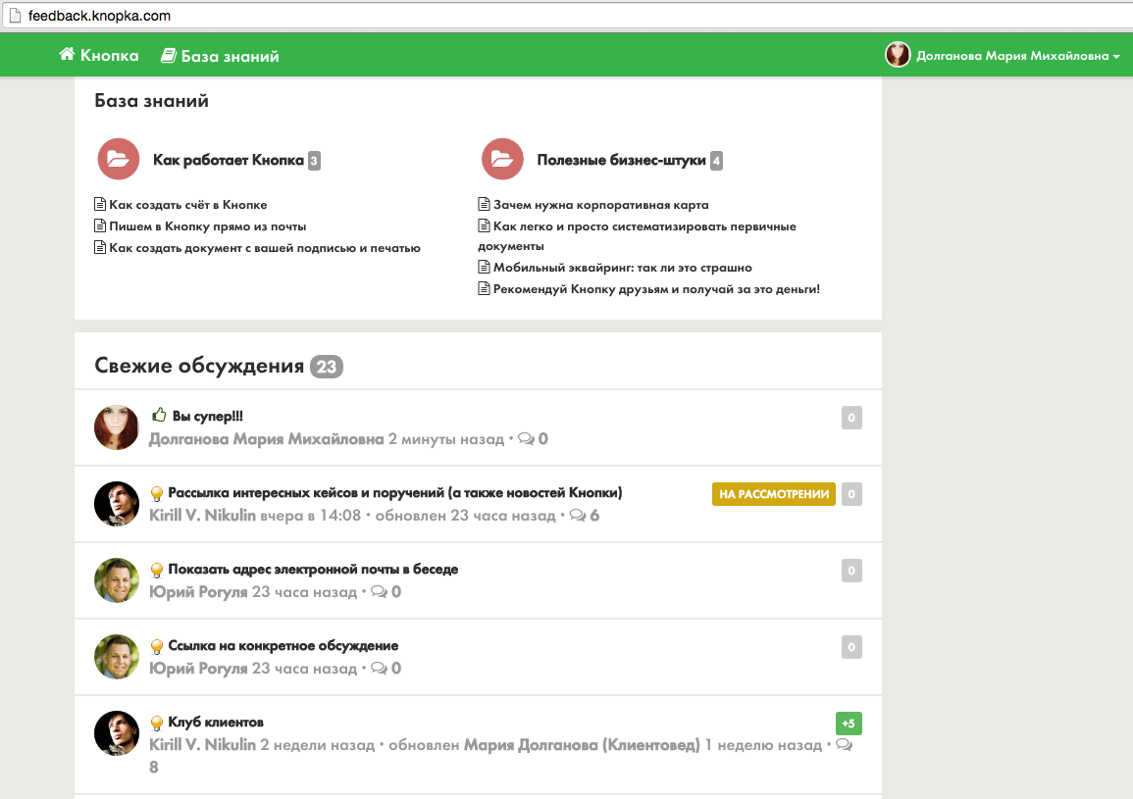Click the book icon beside База знаний

169,56
